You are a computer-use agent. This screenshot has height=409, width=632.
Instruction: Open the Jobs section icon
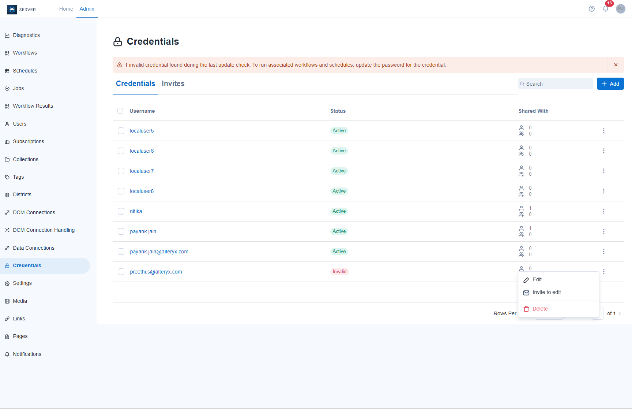click(7, 88)
